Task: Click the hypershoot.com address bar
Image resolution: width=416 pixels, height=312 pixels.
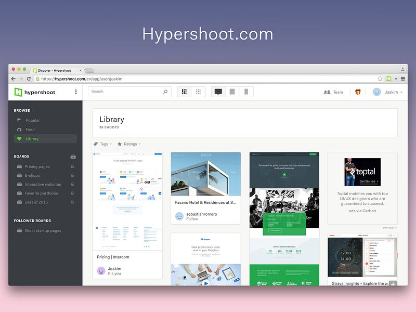Action: [x=209, y=79]
